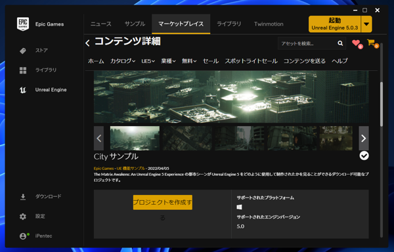Open the 設定 settings gear icon
The width and height of the screenshot is (394, 252).
(23, 217)
